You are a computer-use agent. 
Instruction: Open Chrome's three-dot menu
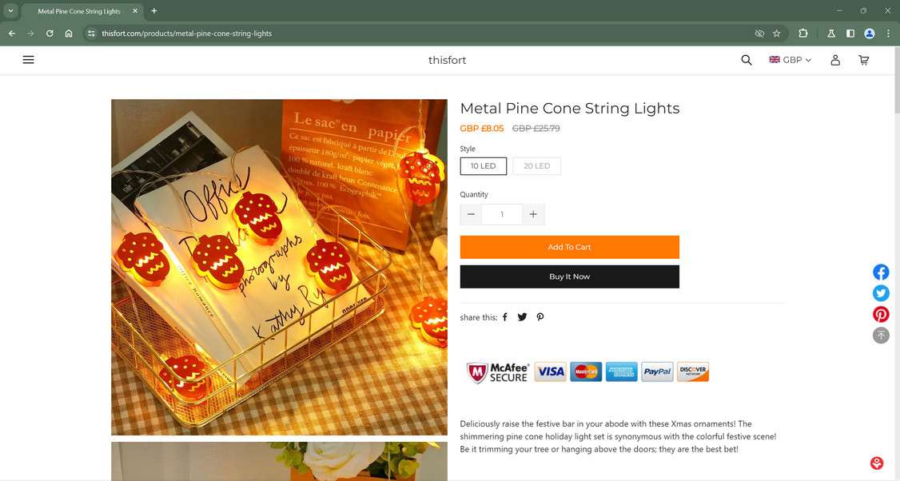click(888, 34)
